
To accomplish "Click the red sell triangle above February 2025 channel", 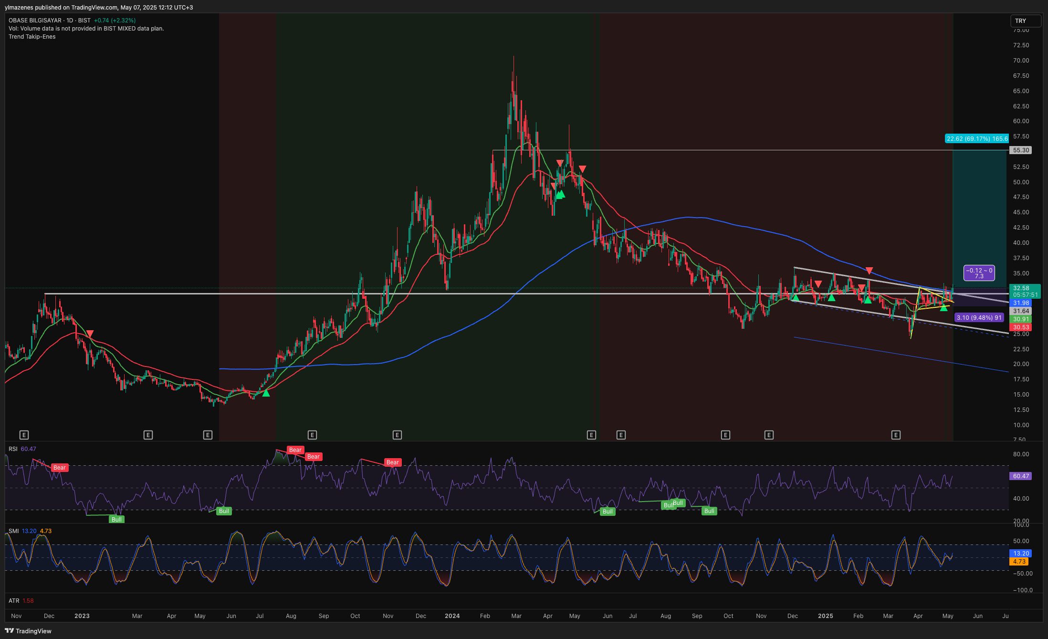I will [x=869, y=271].
